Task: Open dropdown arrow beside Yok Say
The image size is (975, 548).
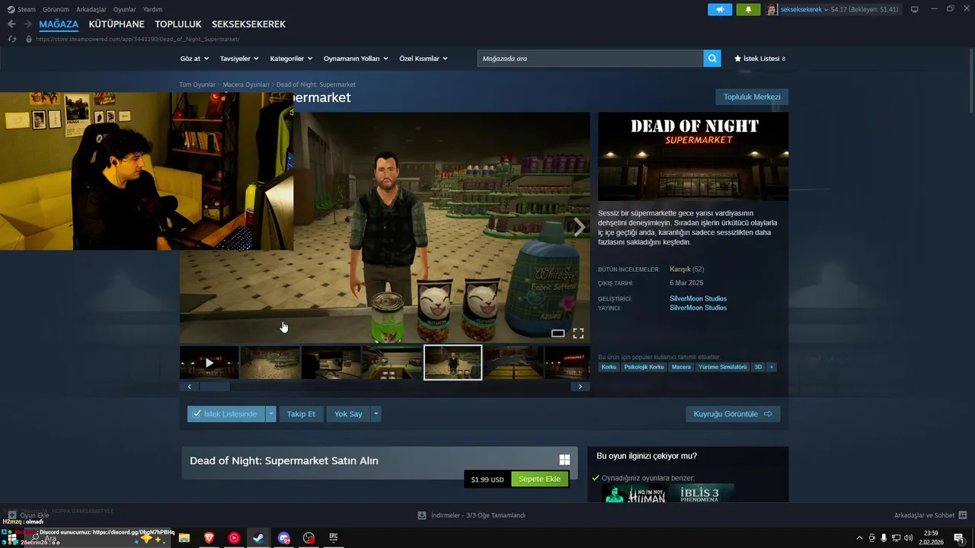Action: [x=376, y=414]
